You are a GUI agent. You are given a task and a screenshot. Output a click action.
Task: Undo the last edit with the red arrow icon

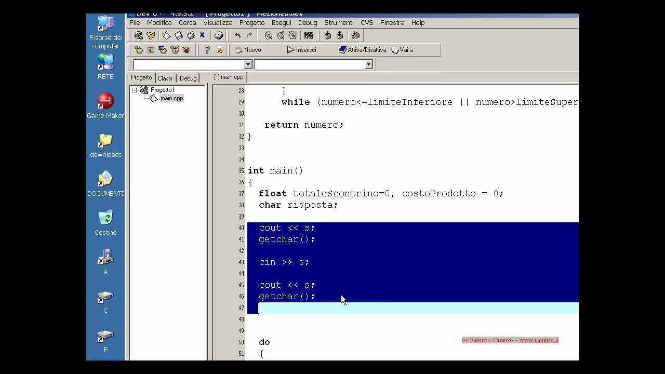[237, 35]
